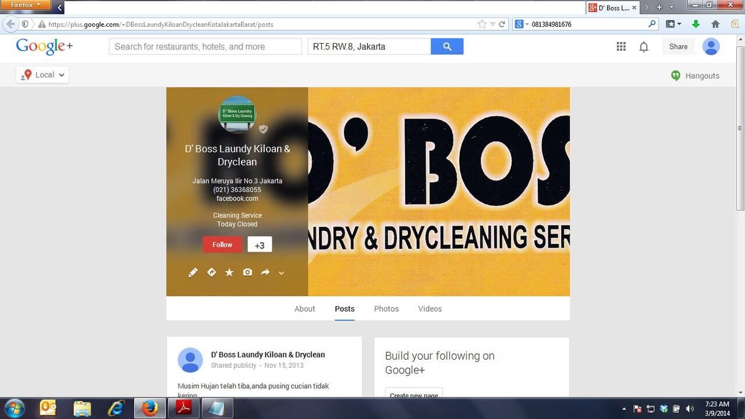The width and height of the screenshot is (745, 419).
Task: Open the Firefox menu button
Action: pos(25,5)
